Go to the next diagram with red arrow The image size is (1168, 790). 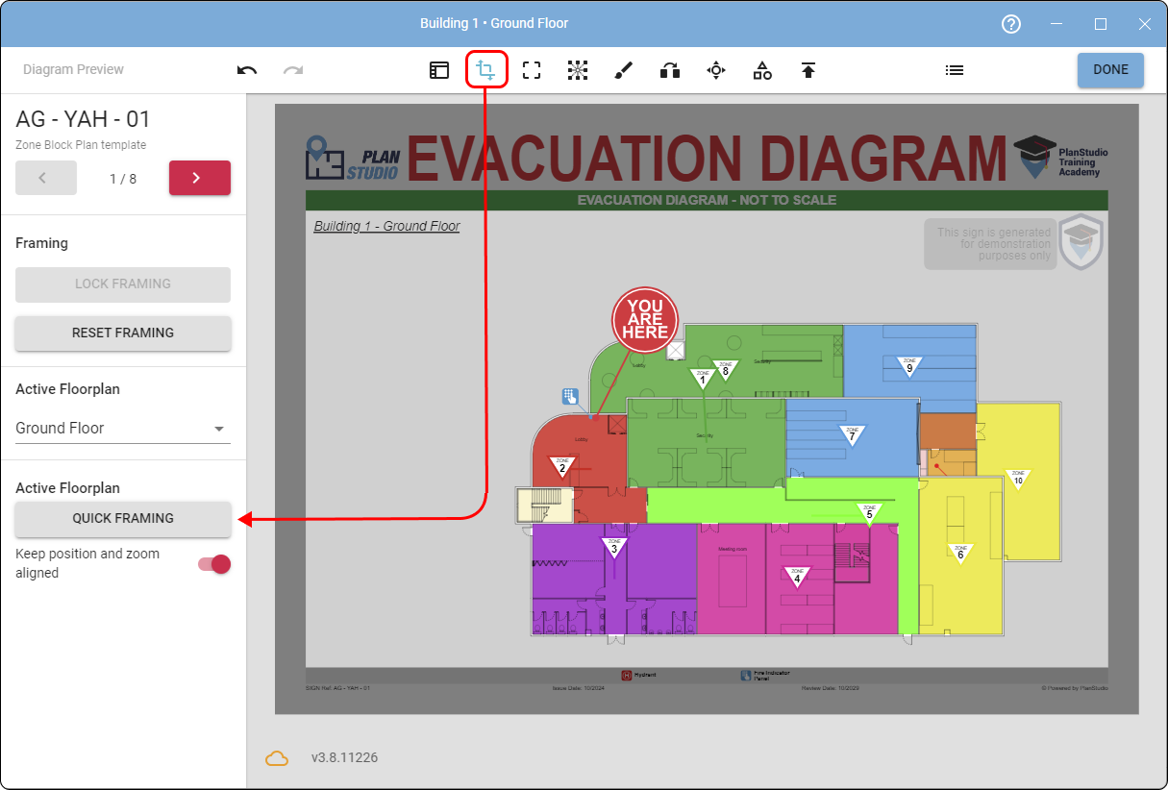click(200, 178)
